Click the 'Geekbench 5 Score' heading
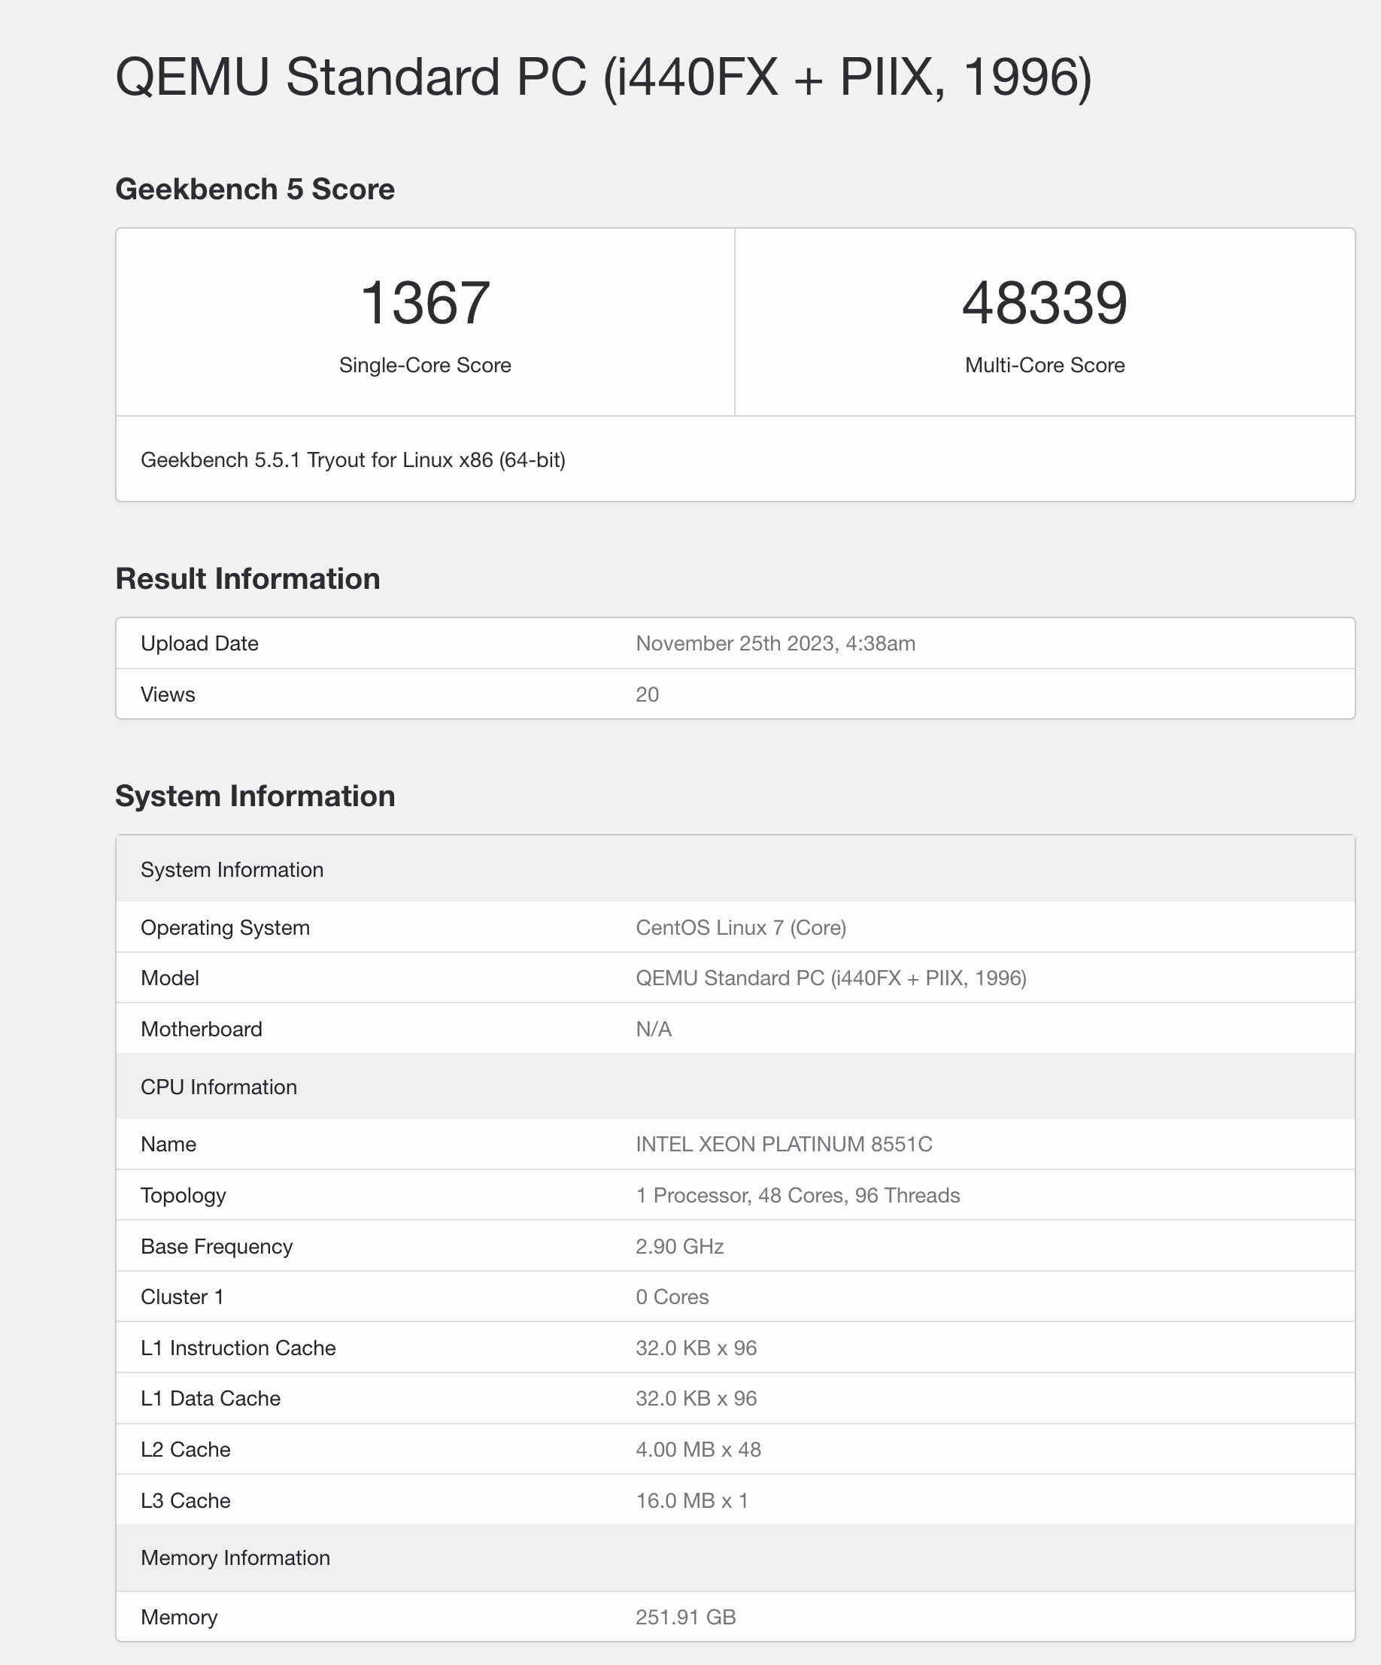This screenshot has width=1381, height=1665. tap(255, 190)
